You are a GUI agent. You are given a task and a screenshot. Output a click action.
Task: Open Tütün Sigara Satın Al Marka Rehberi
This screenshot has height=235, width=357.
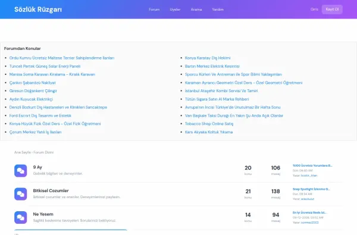(217, 99)
